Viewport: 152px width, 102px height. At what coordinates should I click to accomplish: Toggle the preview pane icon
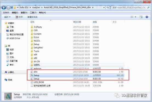pos(141,17)
